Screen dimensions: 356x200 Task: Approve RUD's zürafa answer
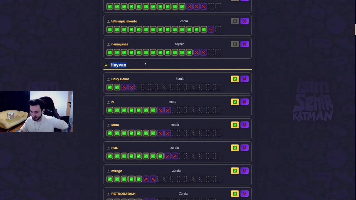tap(235, 148)
